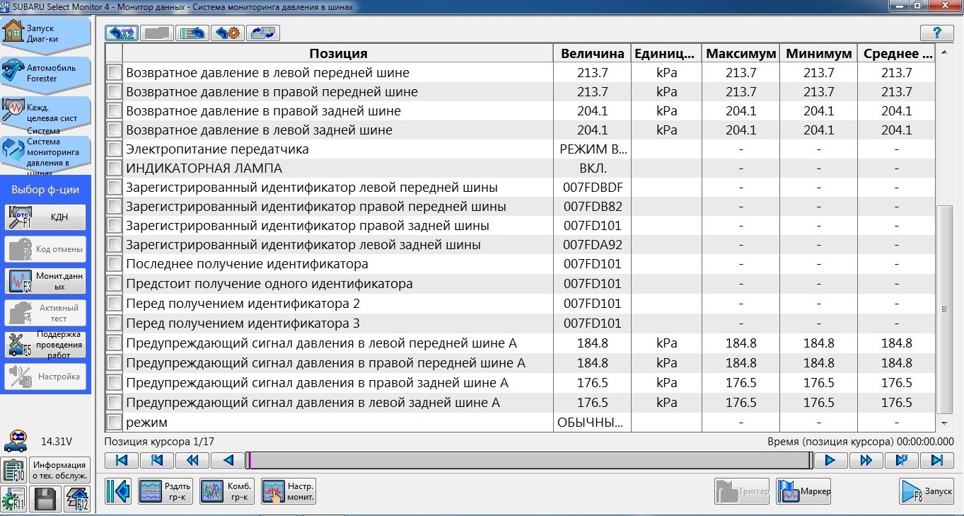Click the fast forward double-arrow button

click(x=866, y=460)
